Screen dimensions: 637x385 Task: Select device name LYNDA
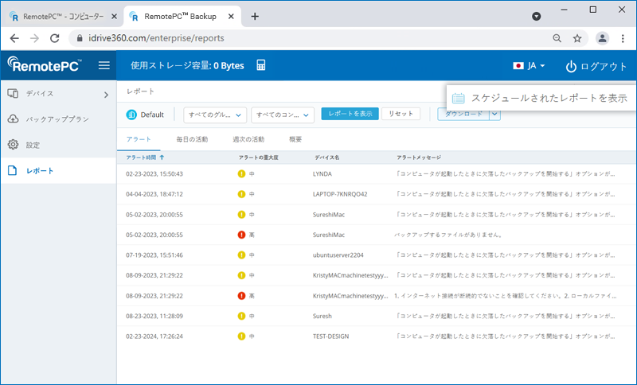[322, 174]
